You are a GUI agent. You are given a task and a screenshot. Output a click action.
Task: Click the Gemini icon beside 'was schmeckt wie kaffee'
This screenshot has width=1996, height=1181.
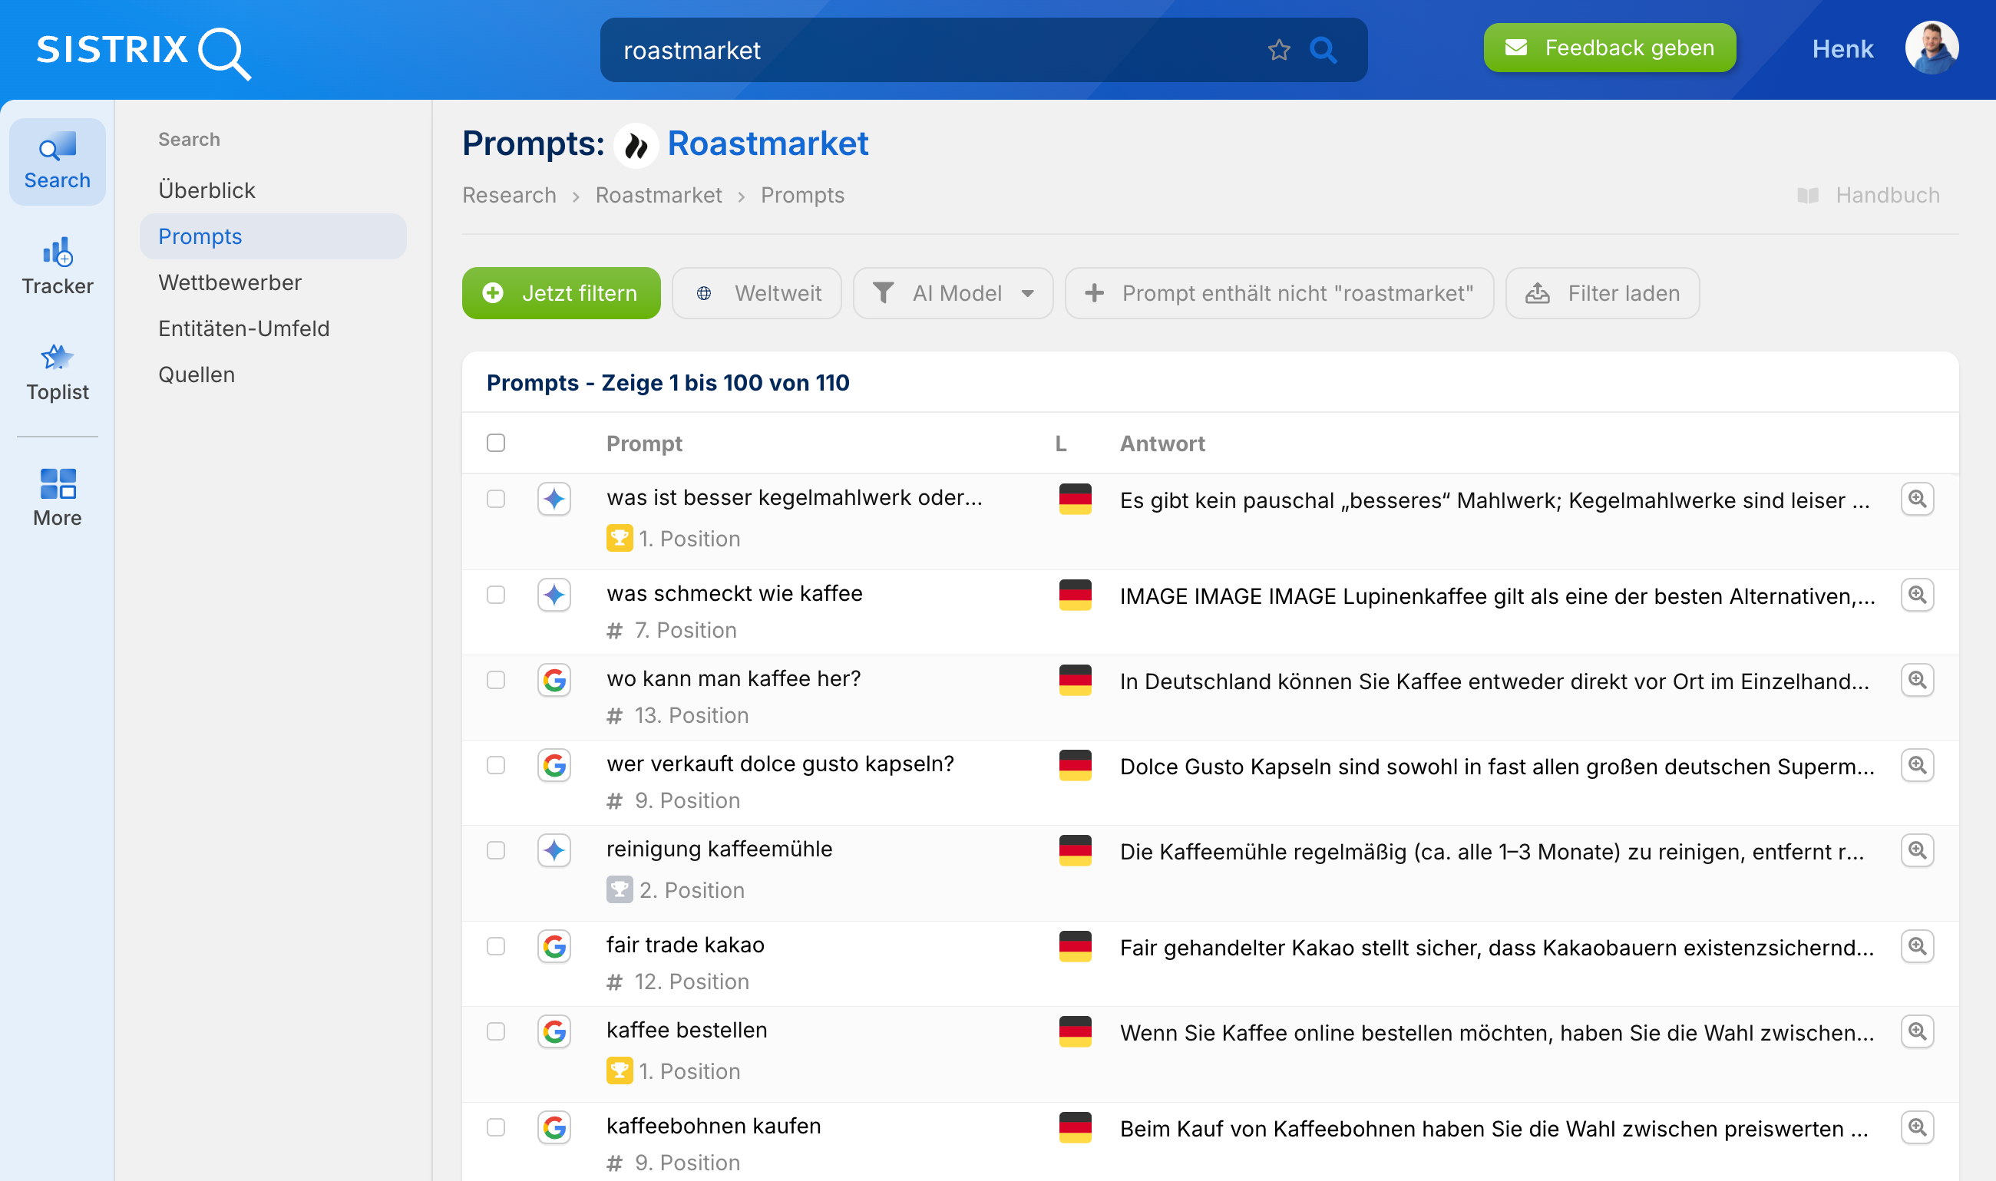point(554,595)
